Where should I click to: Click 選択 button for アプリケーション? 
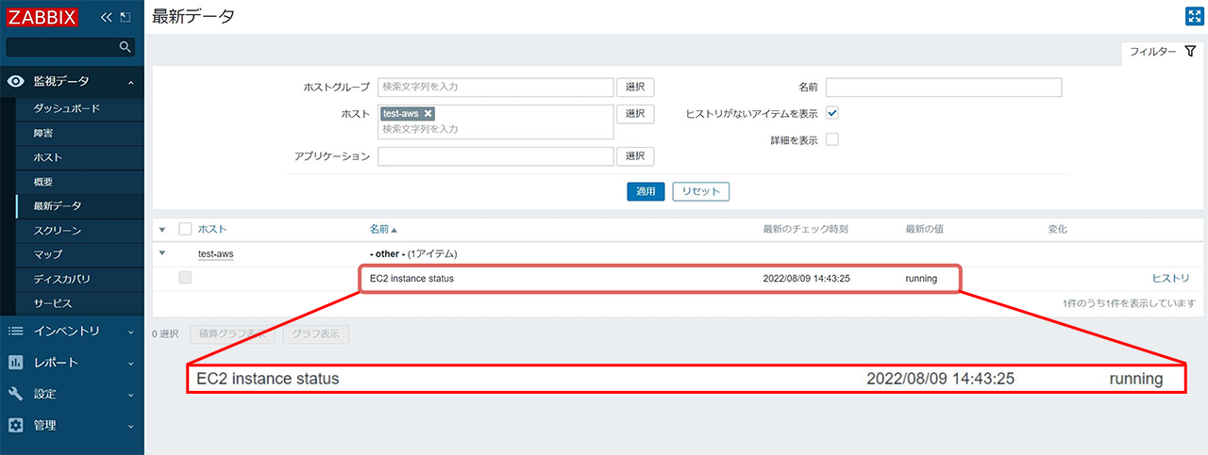click(x=635, y=155)
